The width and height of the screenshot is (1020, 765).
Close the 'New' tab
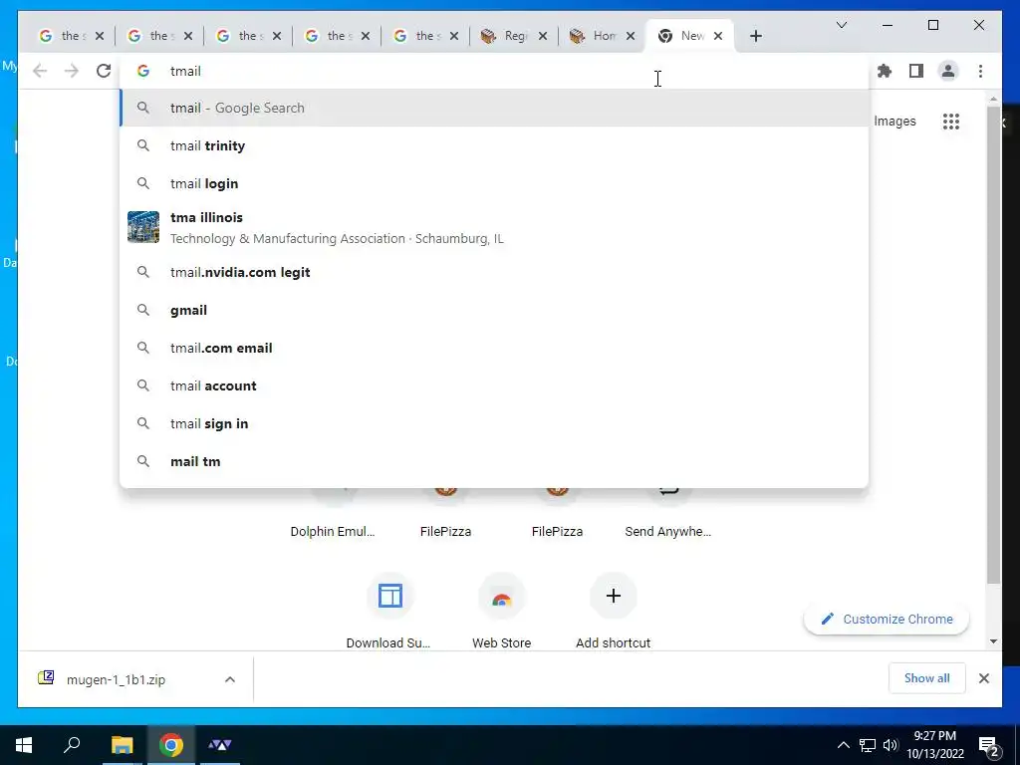718,36
